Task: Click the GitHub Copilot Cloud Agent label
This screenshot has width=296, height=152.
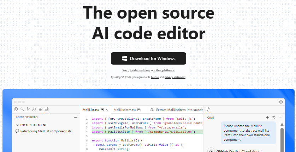Action: coord(239,151)
